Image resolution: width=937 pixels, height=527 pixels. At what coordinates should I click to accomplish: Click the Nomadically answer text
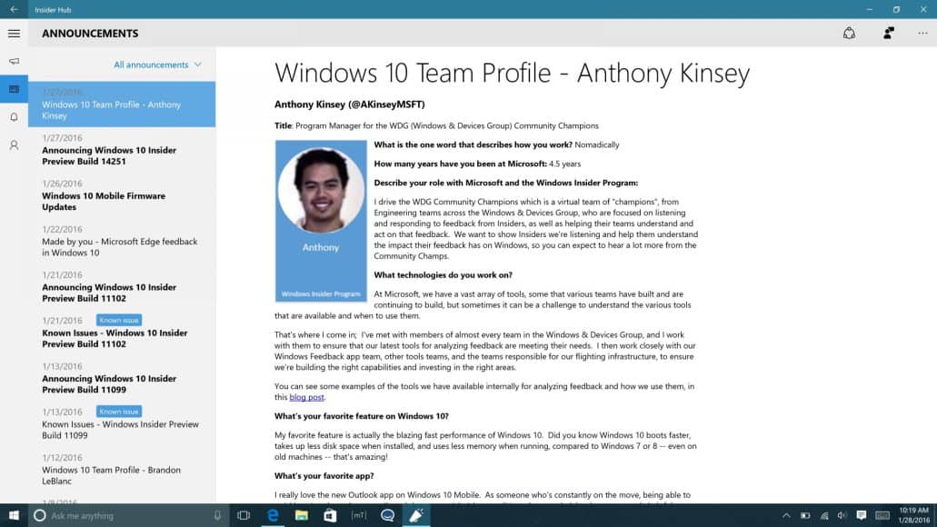point(597,144)
